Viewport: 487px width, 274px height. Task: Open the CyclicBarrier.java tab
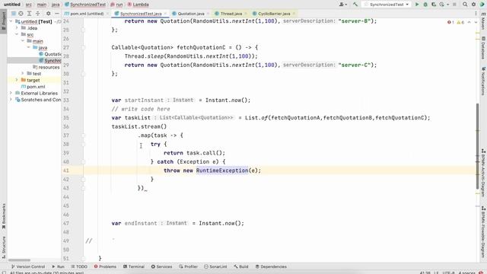point(274,14)
